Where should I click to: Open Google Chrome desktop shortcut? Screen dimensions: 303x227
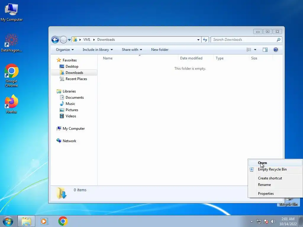pos(12,75)
